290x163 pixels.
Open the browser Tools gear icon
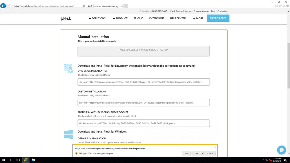tap(284, 6)
